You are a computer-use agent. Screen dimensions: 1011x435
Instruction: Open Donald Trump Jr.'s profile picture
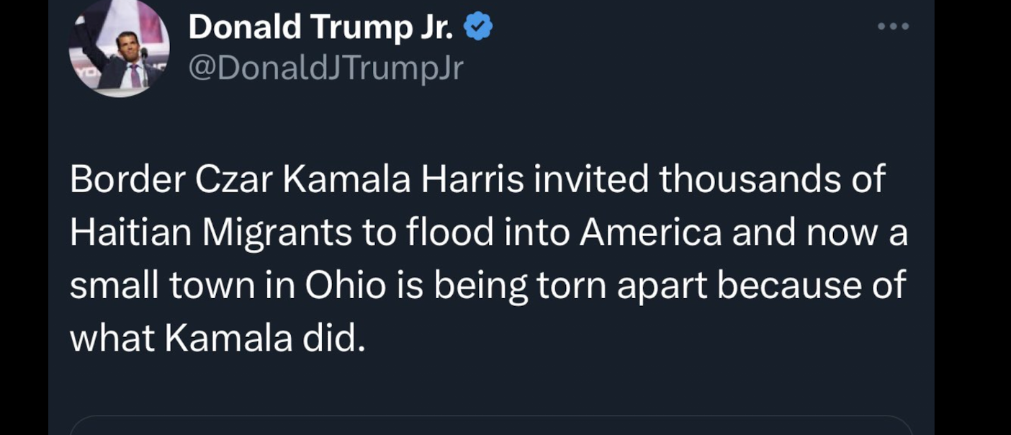(x=120, y=49)
